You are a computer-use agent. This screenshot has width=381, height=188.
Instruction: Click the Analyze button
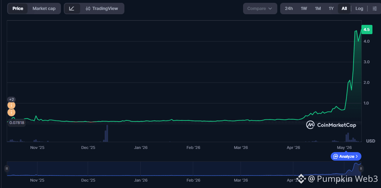click(346, 156)
